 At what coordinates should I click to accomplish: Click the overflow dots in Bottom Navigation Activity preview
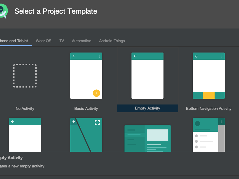coord(222,56)
